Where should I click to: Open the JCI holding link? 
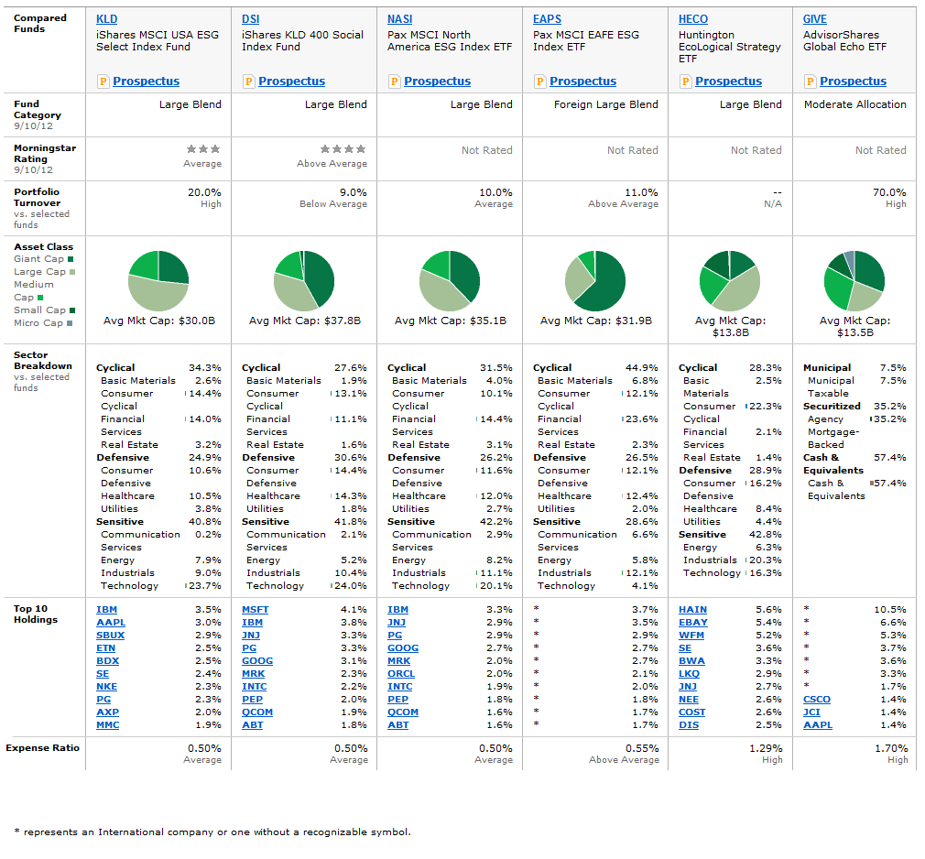click(x=811, y=712)
